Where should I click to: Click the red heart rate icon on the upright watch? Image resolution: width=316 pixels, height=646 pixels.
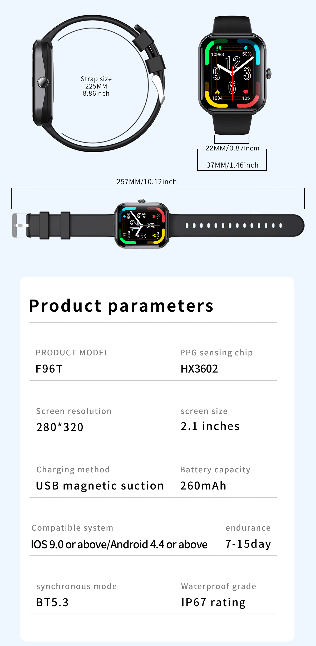click(246, 92)
